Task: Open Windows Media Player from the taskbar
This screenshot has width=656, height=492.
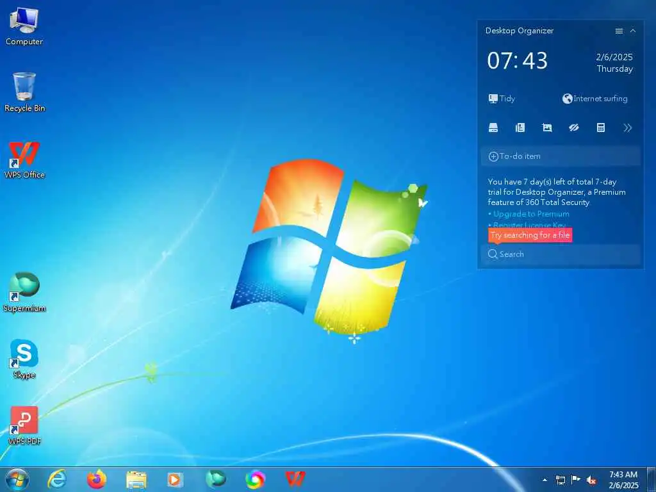Action: (175, 480)
